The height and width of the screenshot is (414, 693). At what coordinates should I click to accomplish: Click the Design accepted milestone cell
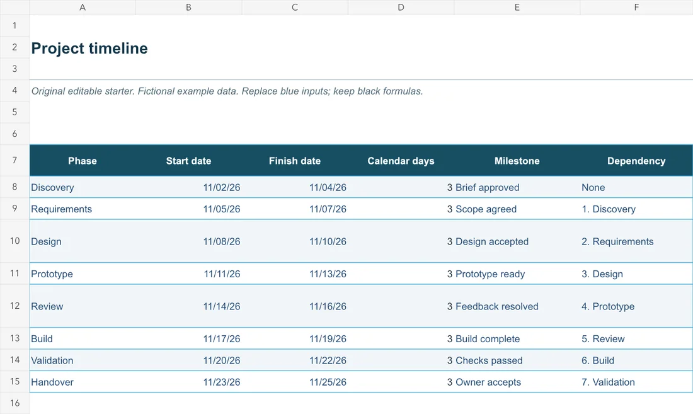[517, 241]
